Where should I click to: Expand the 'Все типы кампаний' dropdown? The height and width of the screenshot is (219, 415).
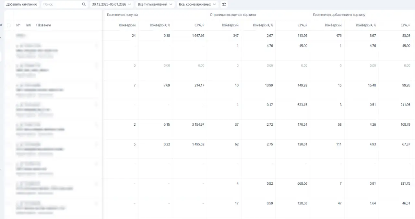tap(155, 5)
